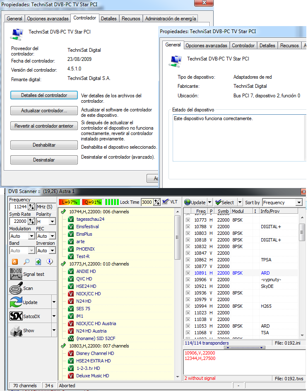Click the Signal test button label
Viewport: 308px width, 391px height.
coord(34,274)
